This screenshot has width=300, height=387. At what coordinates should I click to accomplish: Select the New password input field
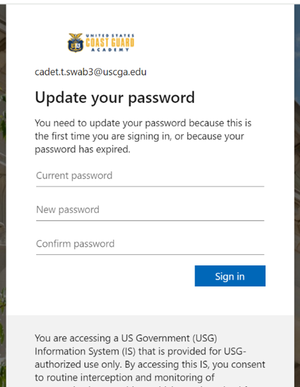click(150, 210)
